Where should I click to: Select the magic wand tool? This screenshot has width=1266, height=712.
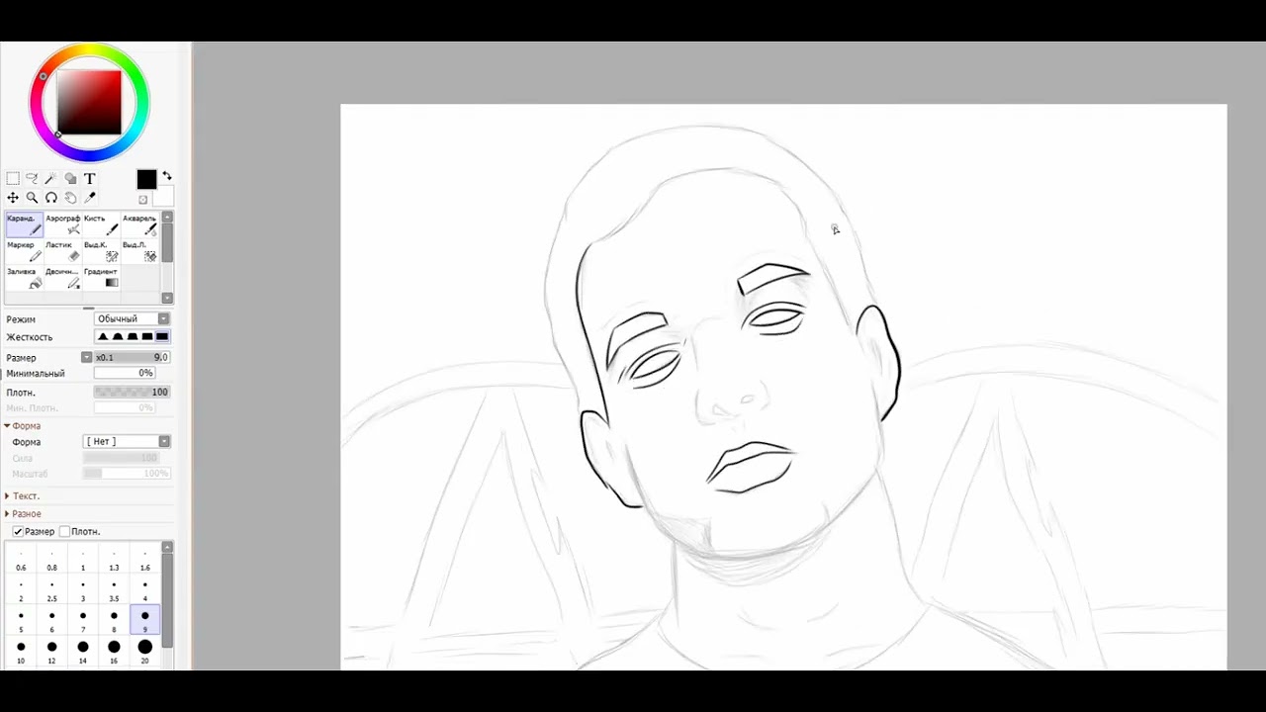pos(50,179)
